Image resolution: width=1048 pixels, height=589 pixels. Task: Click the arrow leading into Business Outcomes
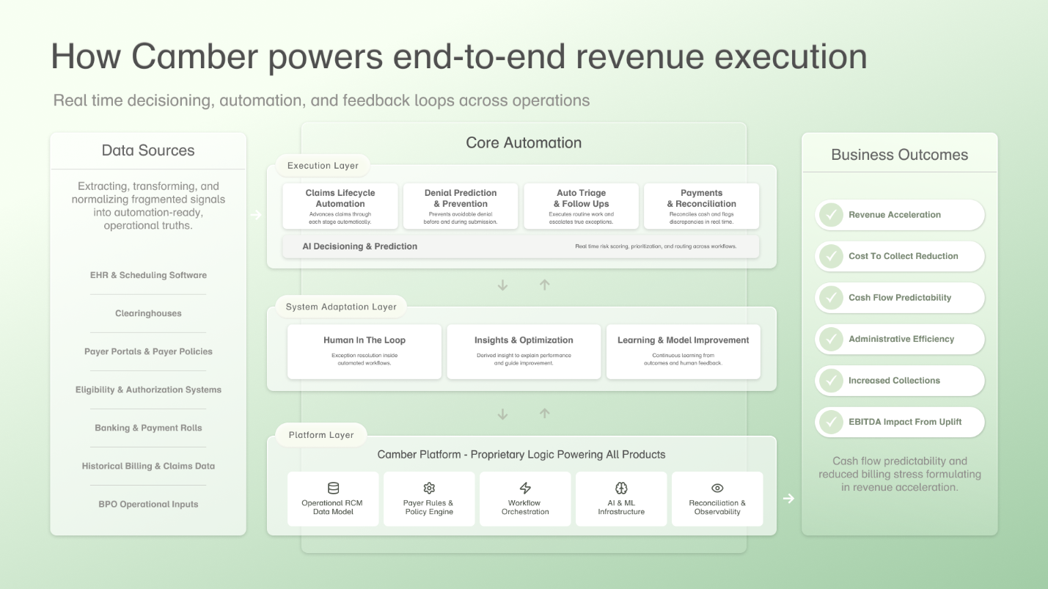click(x=788, y=498)
